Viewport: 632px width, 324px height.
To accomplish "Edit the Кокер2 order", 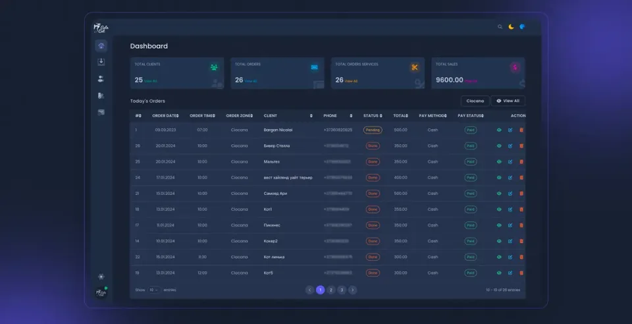I will pyautogui.click(x=510, y=241).
